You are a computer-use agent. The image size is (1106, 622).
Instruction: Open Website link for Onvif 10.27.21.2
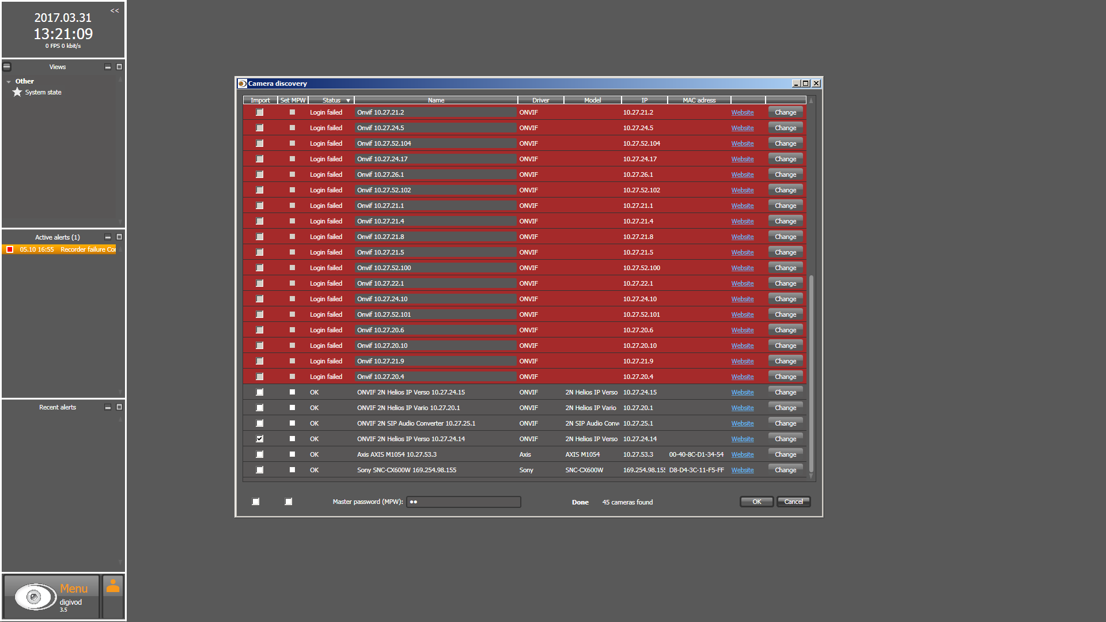click(742, 112)
